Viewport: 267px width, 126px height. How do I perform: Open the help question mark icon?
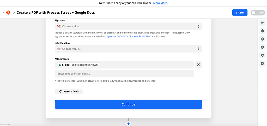pos(262,31)
